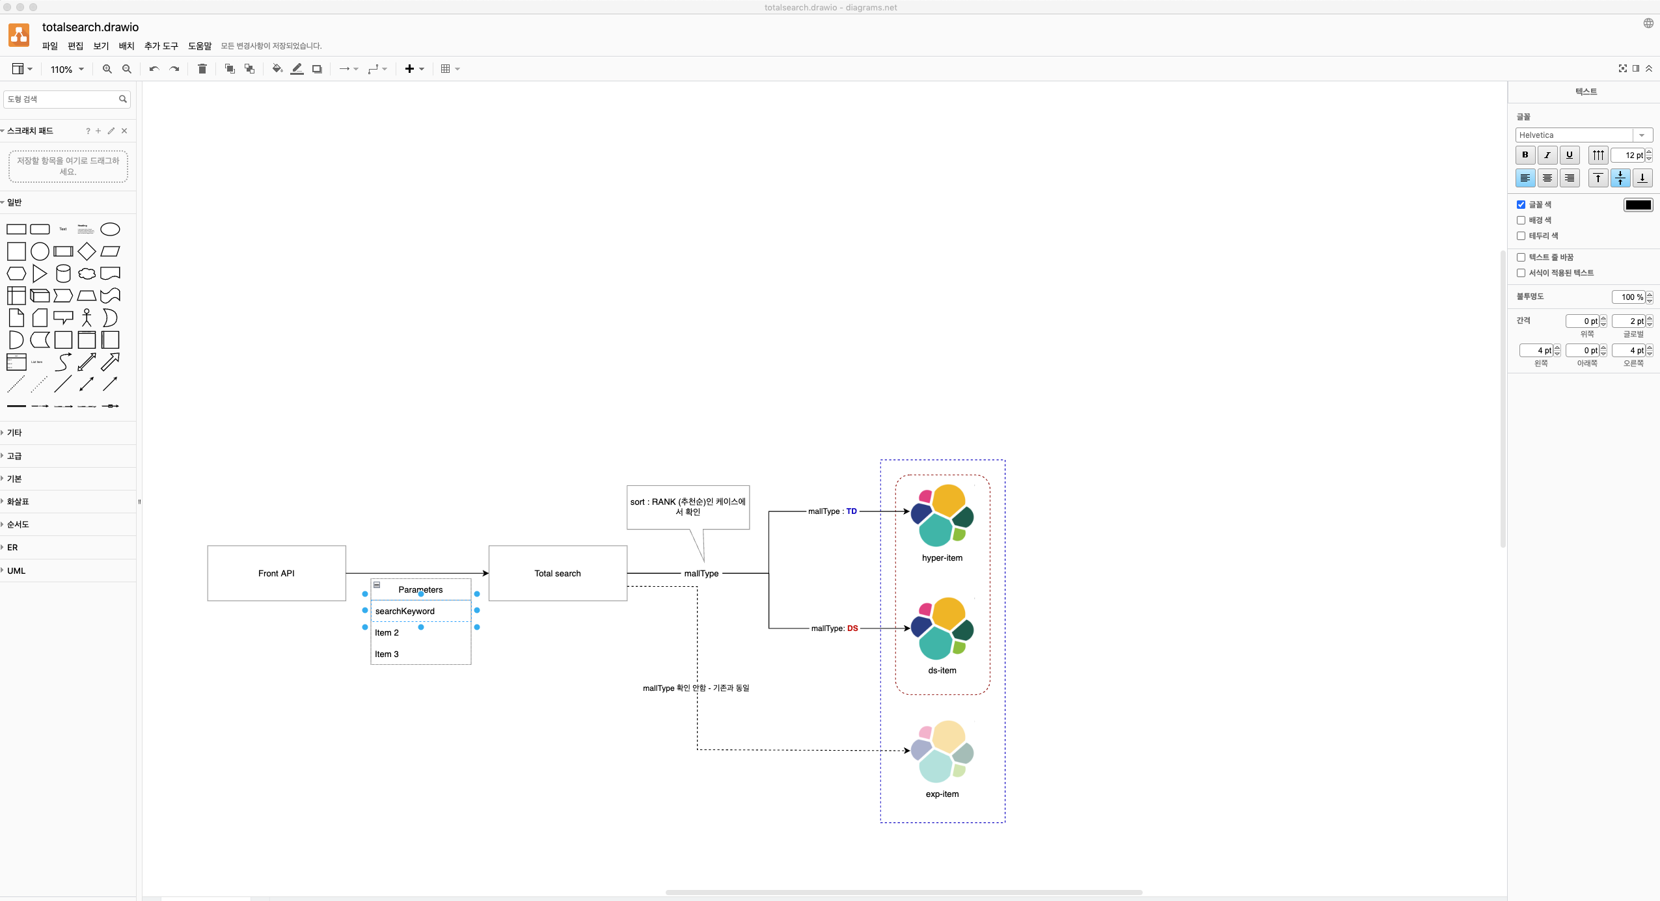Collapse the toolbar with the double-chevron icon
The image size is (1660, 901).
pyautogui.click(x=1649, y=68)
